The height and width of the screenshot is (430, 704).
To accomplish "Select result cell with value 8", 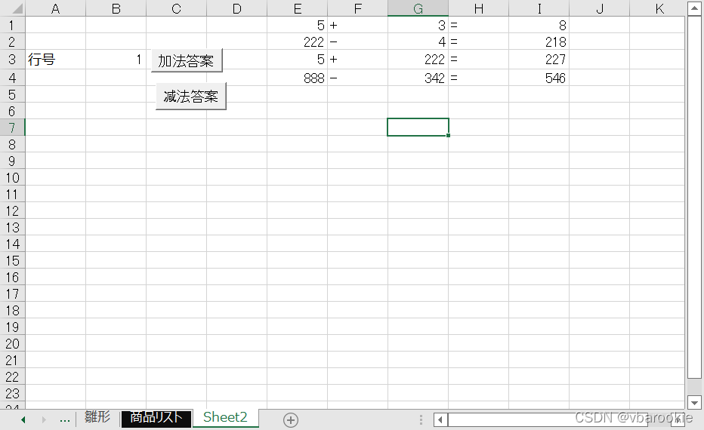I will 539,25.
